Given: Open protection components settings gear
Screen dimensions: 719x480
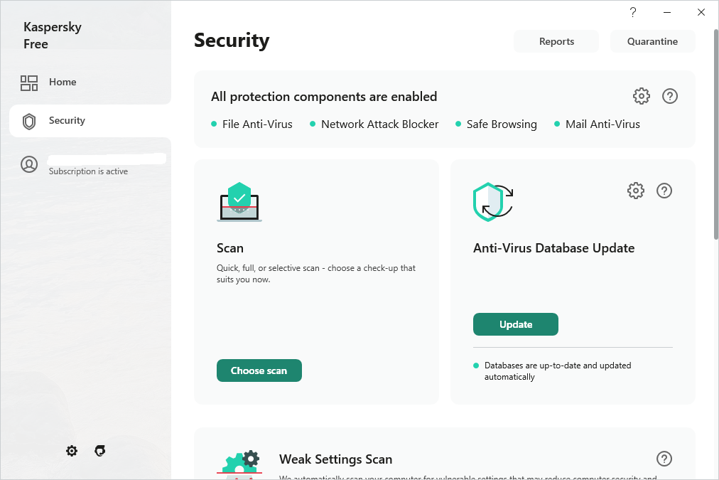Looking at the screenshot, I should (642, 96).
